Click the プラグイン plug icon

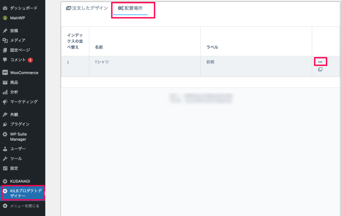point(5,124)
